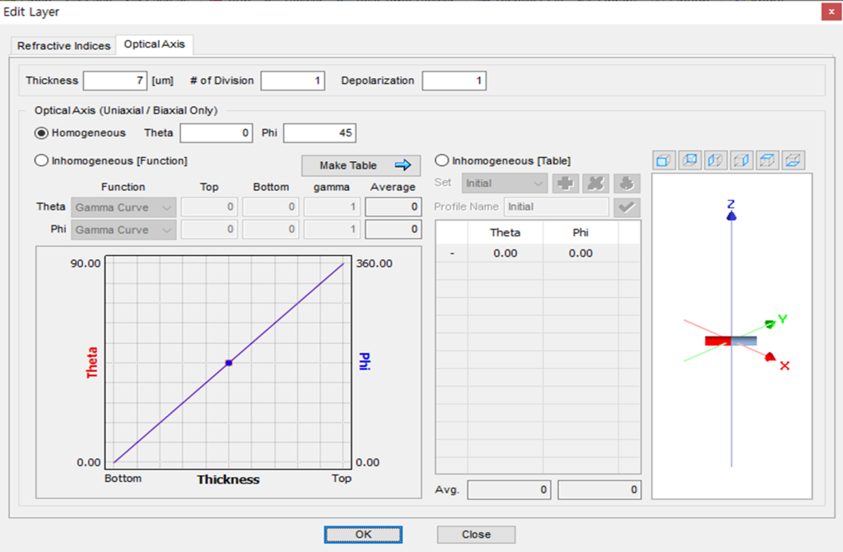This screenshot has height=552, width=843.
Task: Click the plus icon next to Set
Action: point(565,183)
